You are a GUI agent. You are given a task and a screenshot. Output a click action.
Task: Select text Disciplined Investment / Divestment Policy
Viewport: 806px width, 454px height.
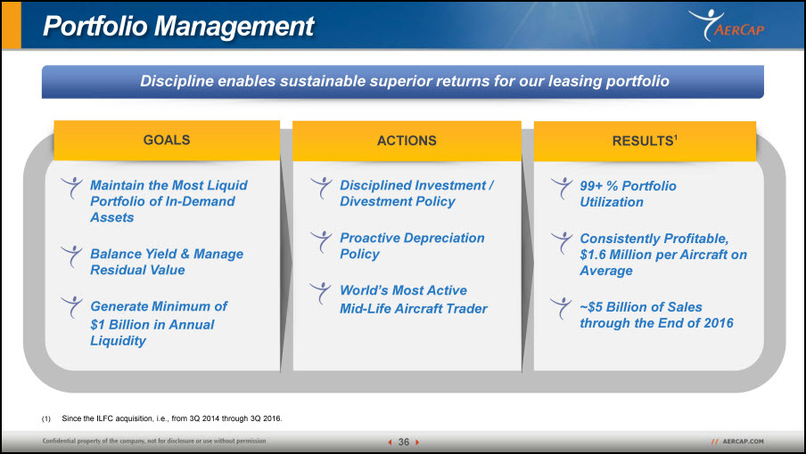tap(416, 193)
